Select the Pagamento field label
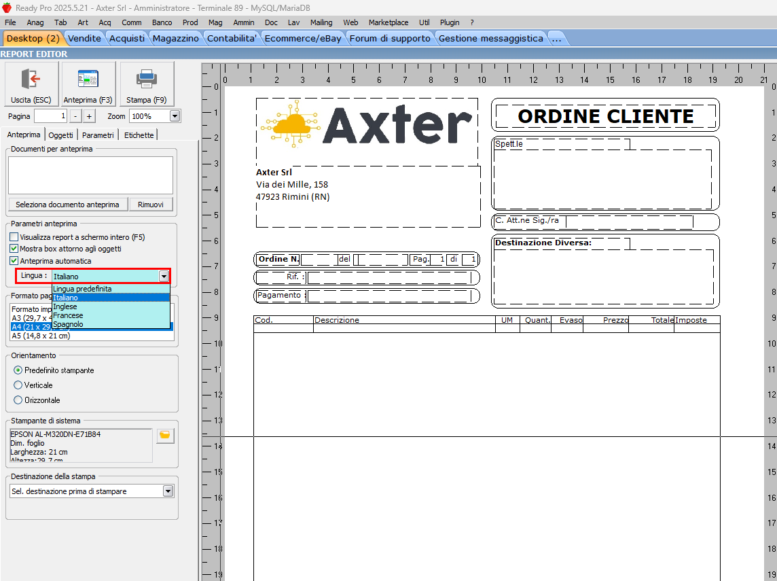 [280, 296]
